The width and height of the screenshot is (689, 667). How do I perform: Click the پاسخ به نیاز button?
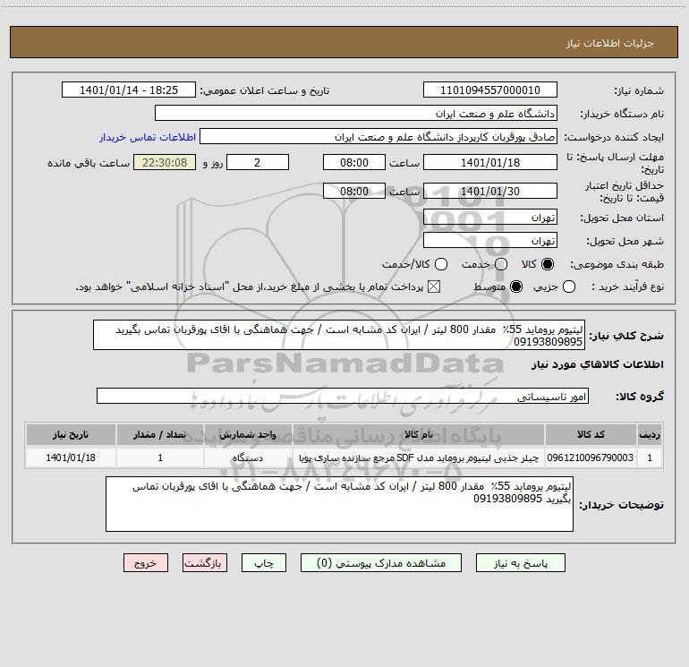coord(520,563)
